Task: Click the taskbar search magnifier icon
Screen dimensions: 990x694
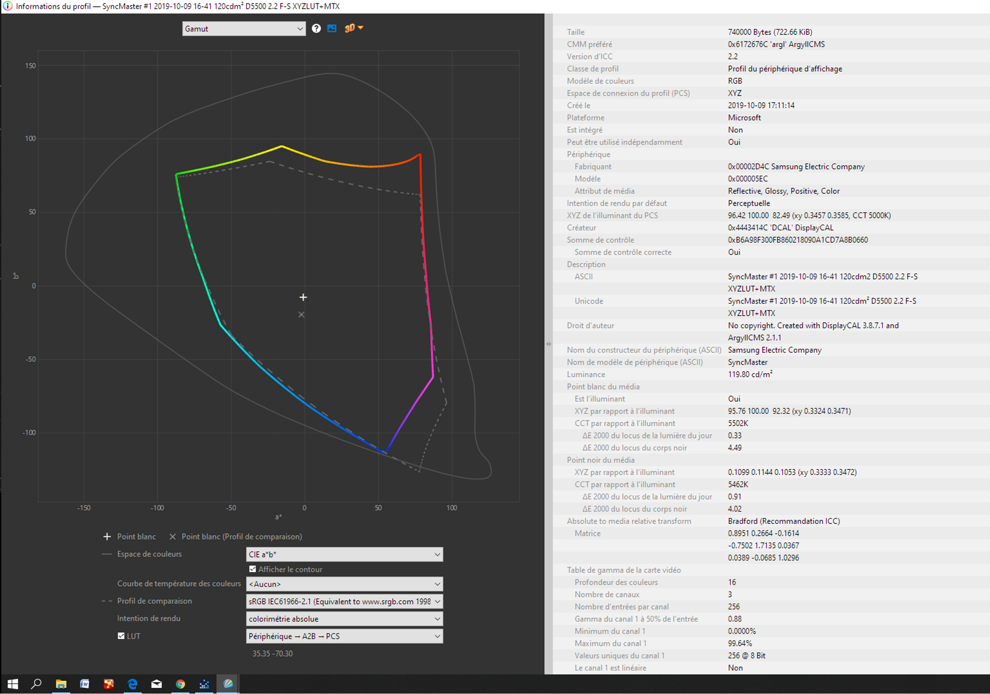Action: coord(37,684)
